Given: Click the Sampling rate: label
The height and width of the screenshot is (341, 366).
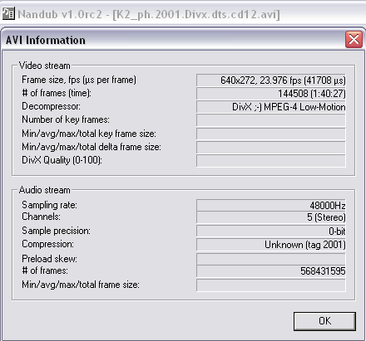Looking at the screenshot, I should point(49,205).
